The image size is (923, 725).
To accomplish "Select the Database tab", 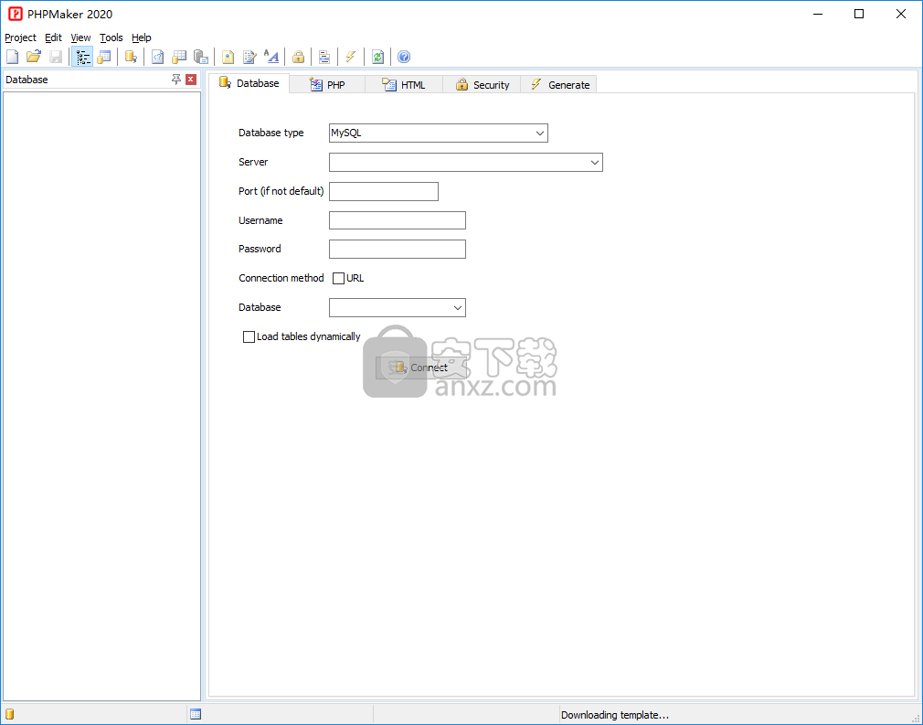I will point(249,83).
